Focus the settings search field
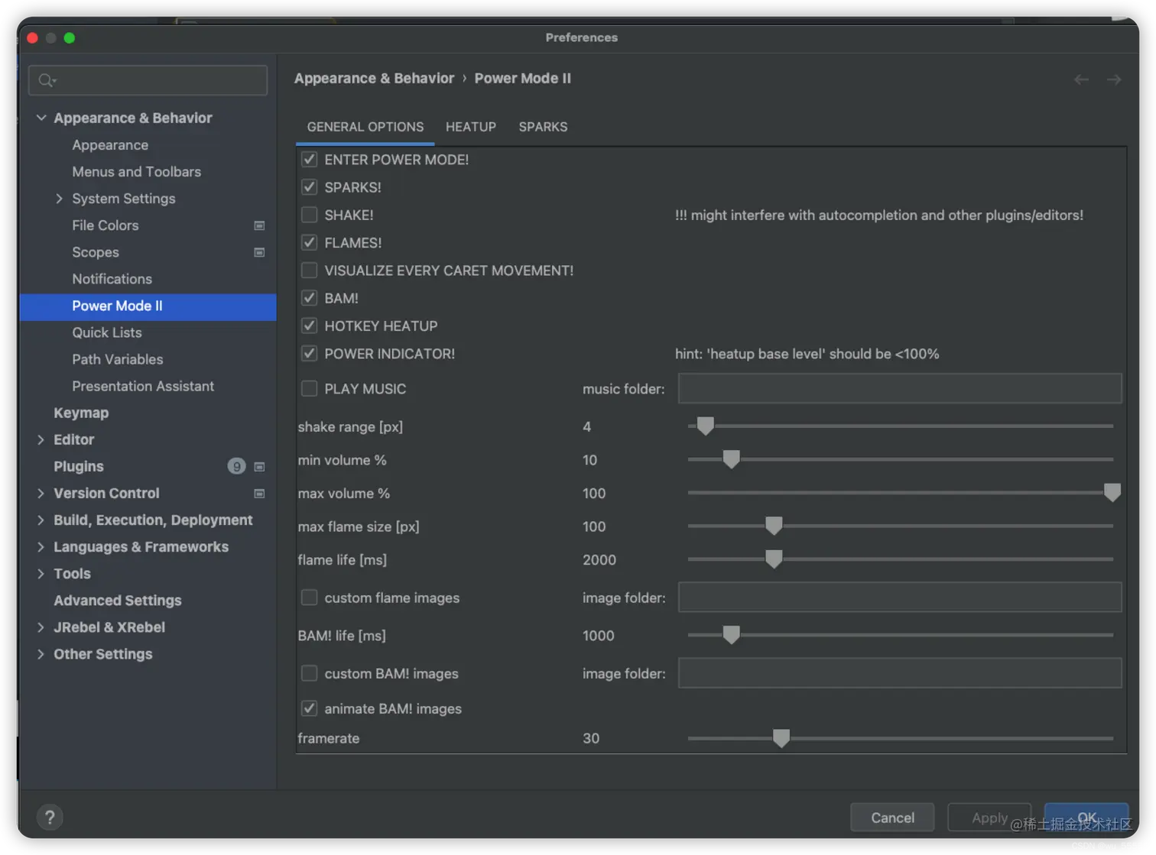The image size is (1156, 855). tap(148, 80)
